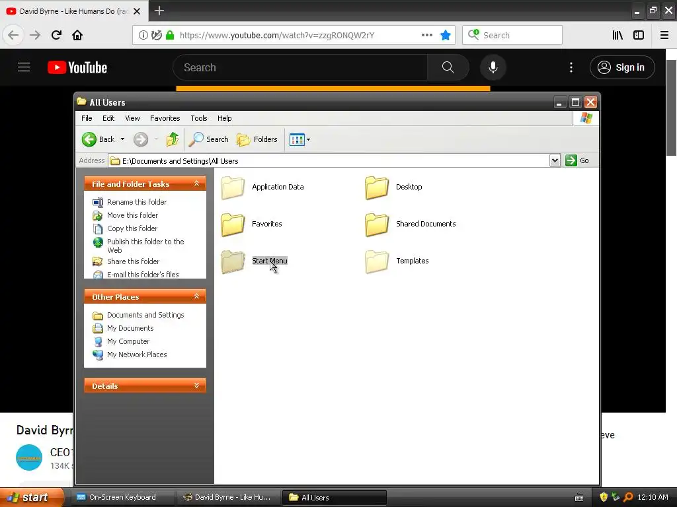Open the Favorites menu
This screenshot has width=677, height=507.
click(165, 118)
